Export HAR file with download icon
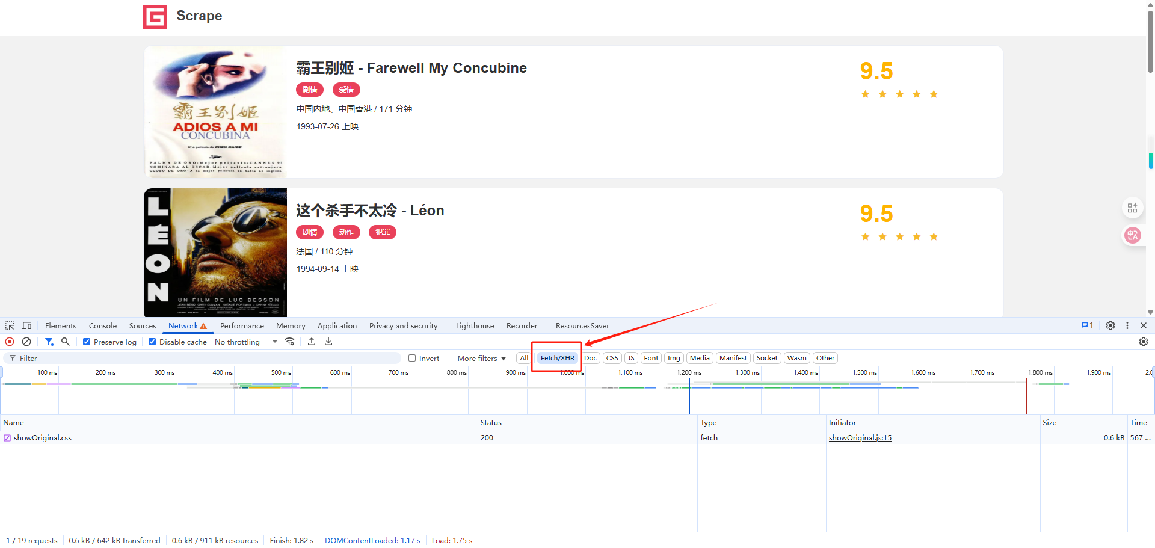1155x548 pixels. point(328,342)
